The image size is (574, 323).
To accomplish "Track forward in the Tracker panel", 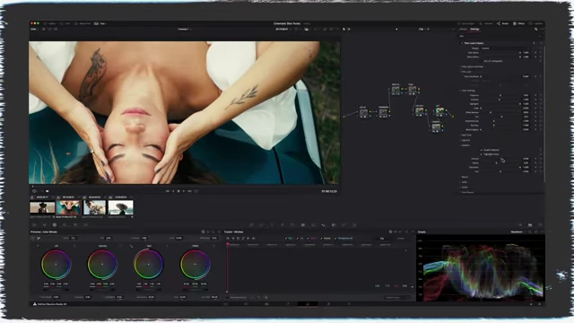I will pyautogui.click(x=248, y=239).
